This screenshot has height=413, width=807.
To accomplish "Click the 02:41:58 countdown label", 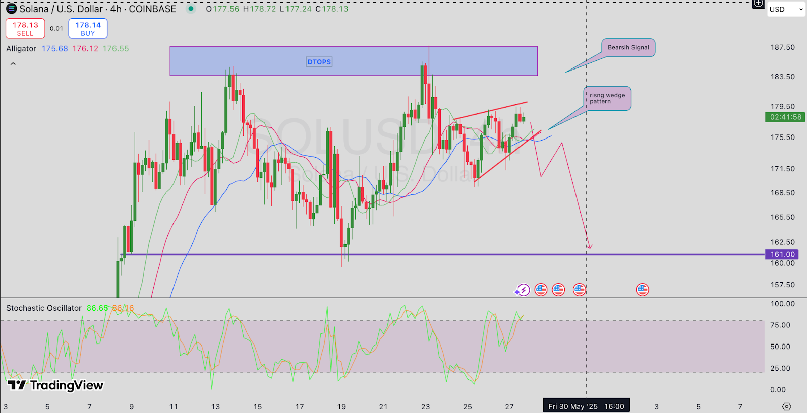I will click(785, 117).
